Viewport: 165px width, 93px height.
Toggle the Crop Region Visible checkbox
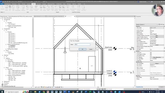point(151,54)
